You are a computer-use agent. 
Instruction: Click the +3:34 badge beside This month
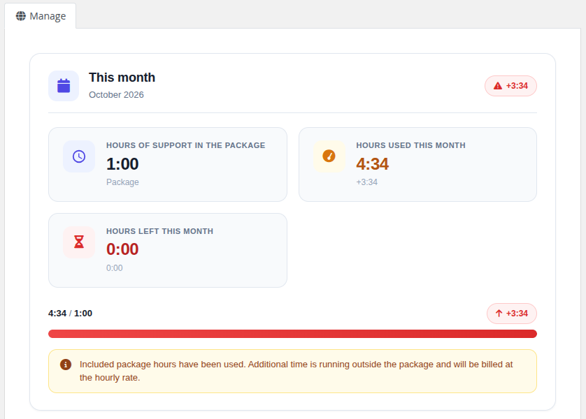[x=511, y=86]
